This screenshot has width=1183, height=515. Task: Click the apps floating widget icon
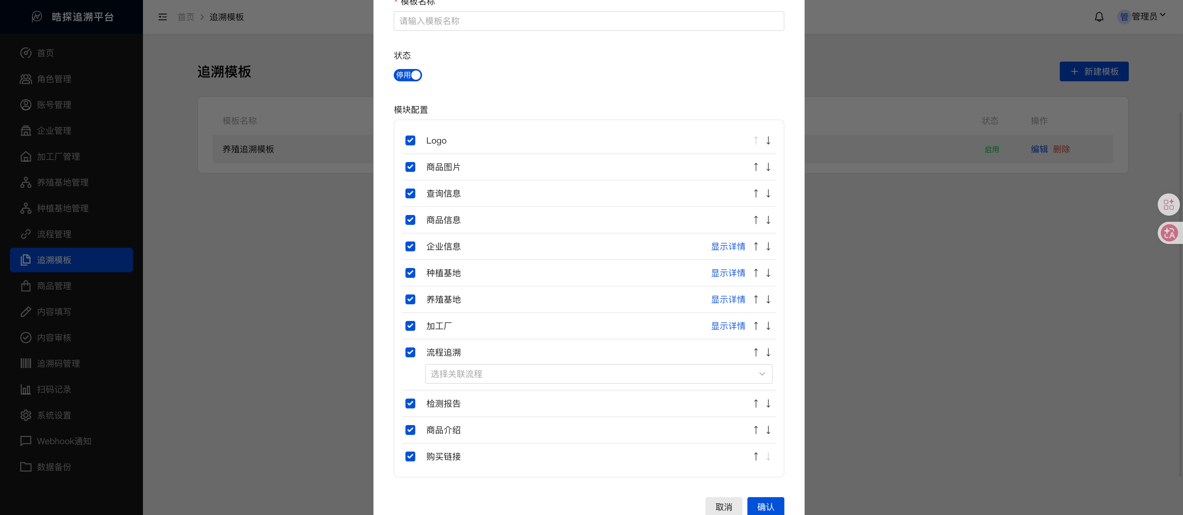pyautogui.click(x=1169, y=205)
